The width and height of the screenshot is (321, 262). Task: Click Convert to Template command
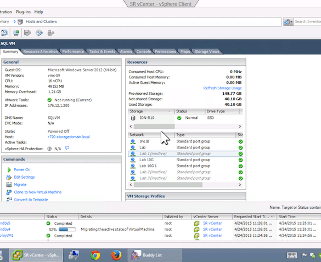coord(31,200)
